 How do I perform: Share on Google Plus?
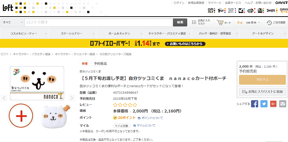click(x=273, y=104)
